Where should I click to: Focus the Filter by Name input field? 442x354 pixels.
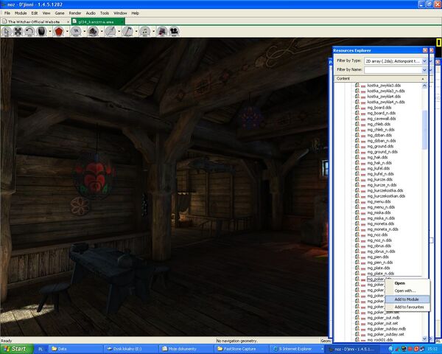(393, 70)
